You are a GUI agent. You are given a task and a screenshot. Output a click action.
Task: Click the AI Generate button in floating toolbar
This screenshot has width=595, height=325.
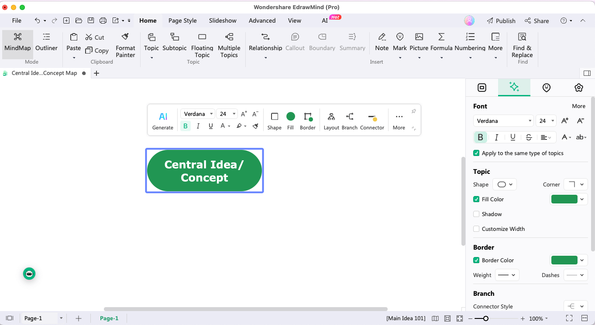163,121
